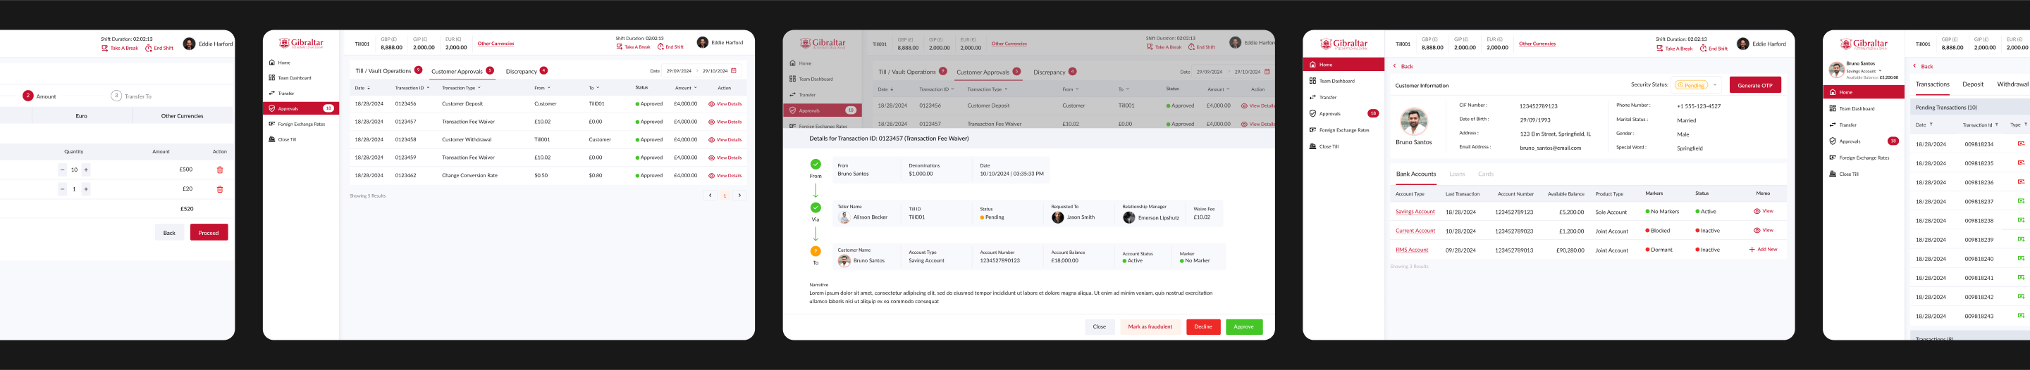Open Savings Account link for Bruno Santos
The image size is (2030, 370).
click(1415, 212)
